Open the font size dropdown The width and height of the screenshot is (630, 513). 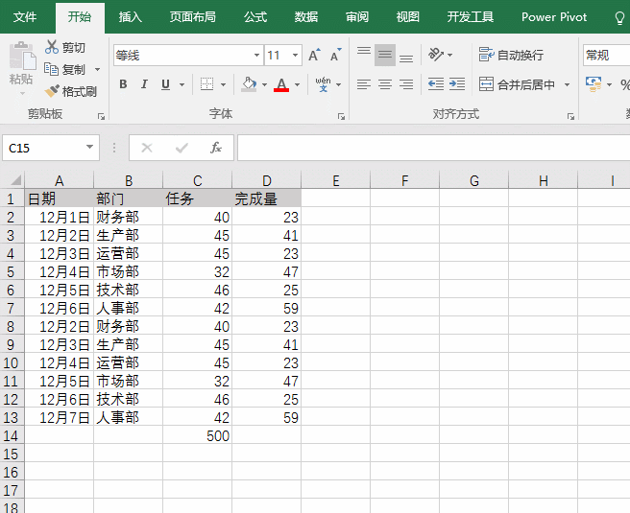point(296,56)
